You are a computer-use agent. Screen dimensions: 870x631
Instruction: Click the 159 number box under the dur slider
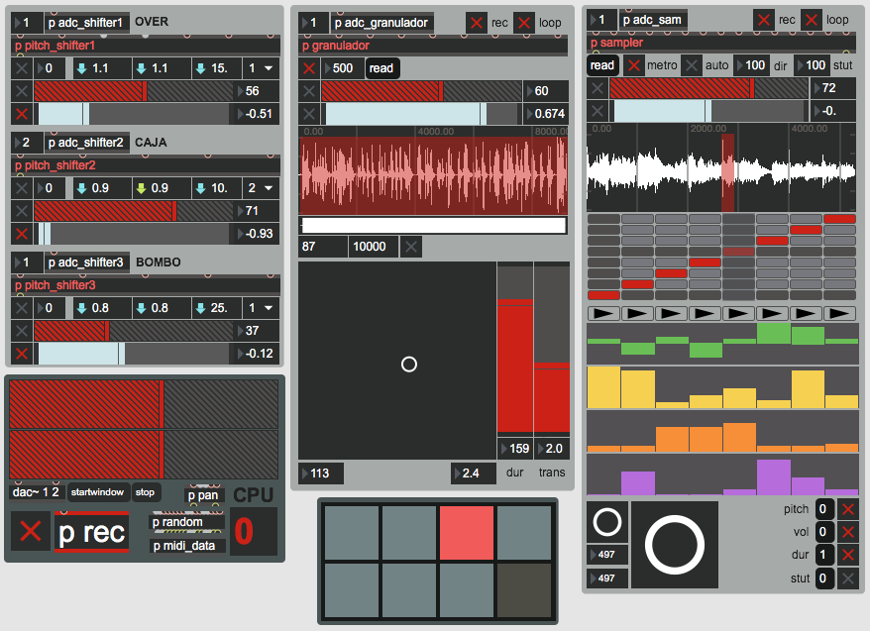[515, 449]
